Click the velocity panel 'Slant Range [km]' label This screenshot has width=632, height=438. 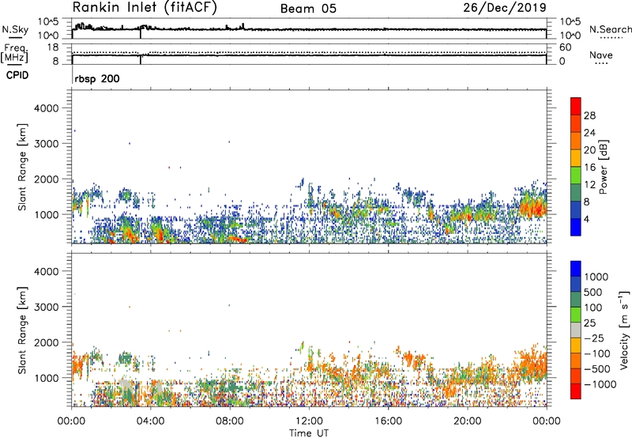click(x=22, y=330)
